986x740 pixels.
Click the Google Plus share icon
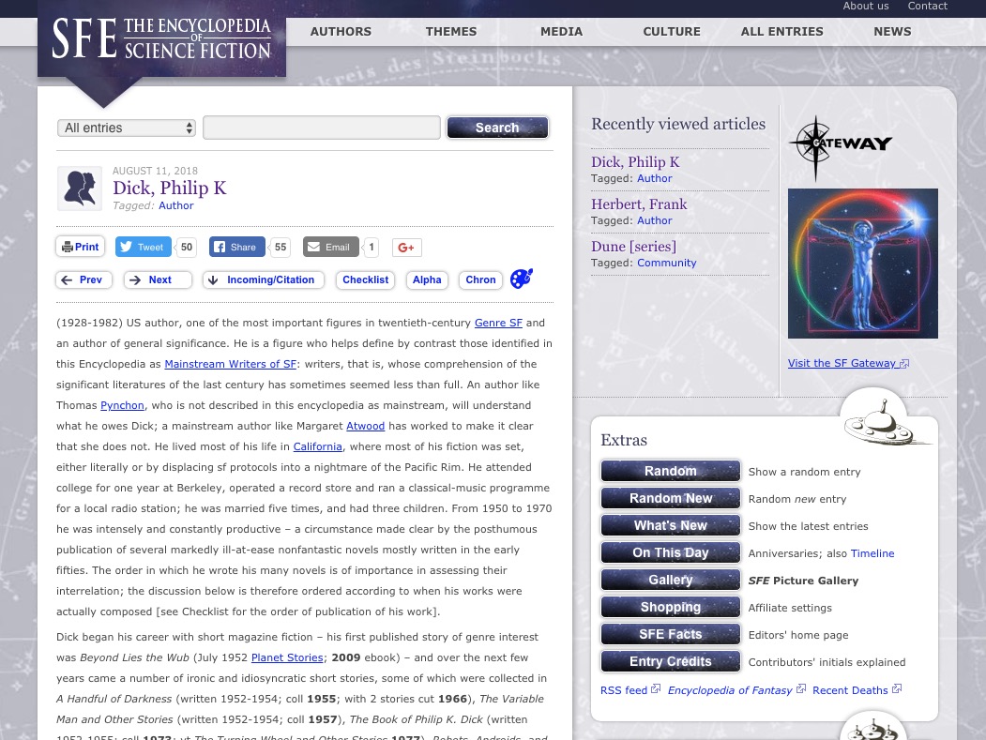406,247
